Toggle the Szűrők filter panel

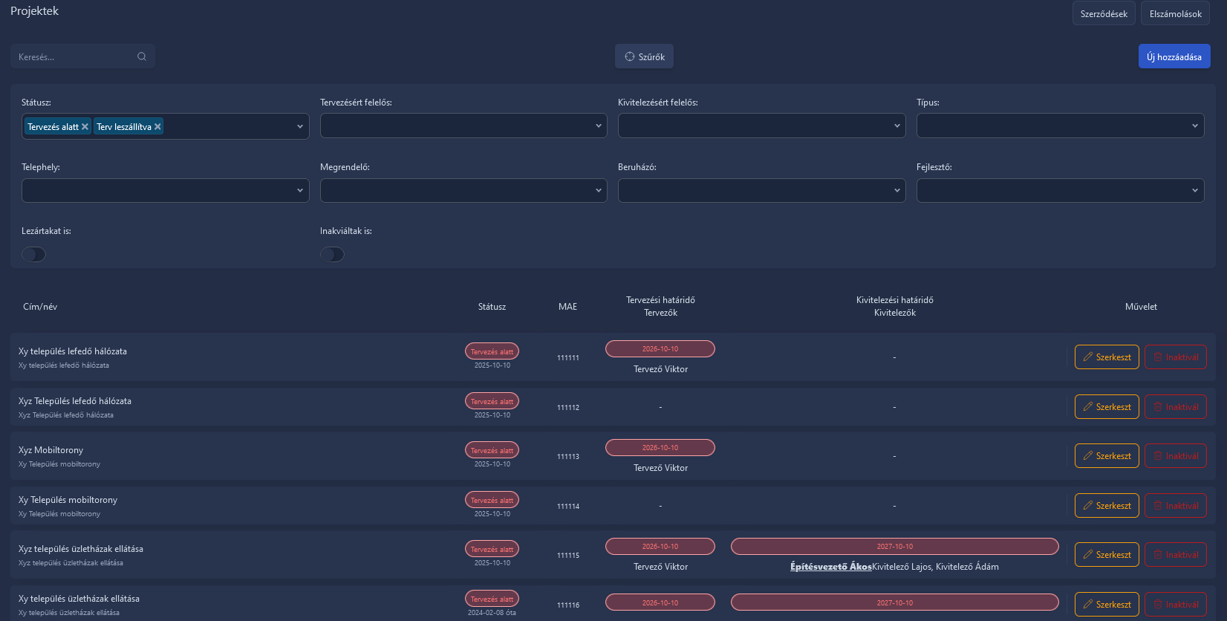click(644, 56)
